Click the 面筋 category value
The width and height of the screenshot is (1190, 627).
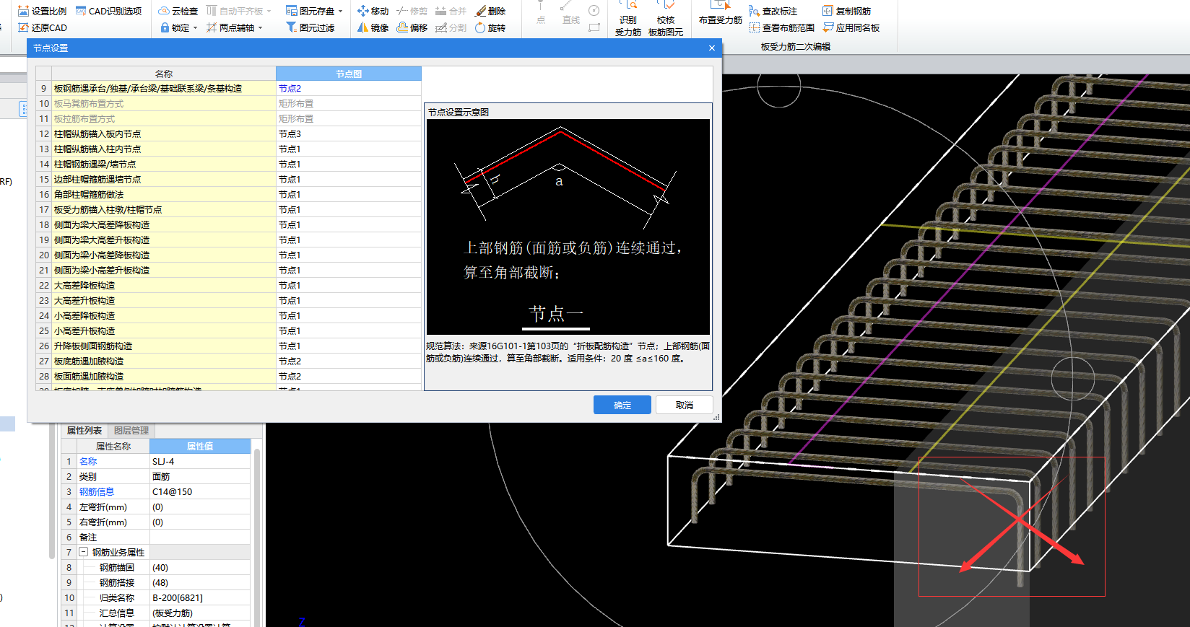(x=200, y=476)
